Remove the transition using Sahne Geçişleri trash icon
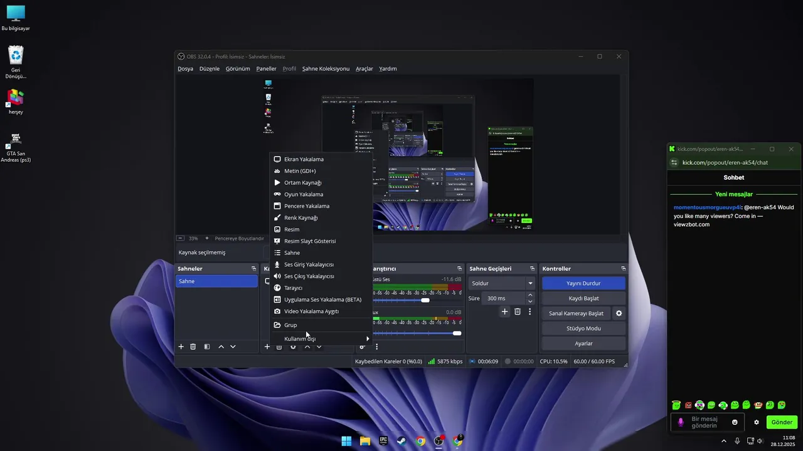 (518, 311)
